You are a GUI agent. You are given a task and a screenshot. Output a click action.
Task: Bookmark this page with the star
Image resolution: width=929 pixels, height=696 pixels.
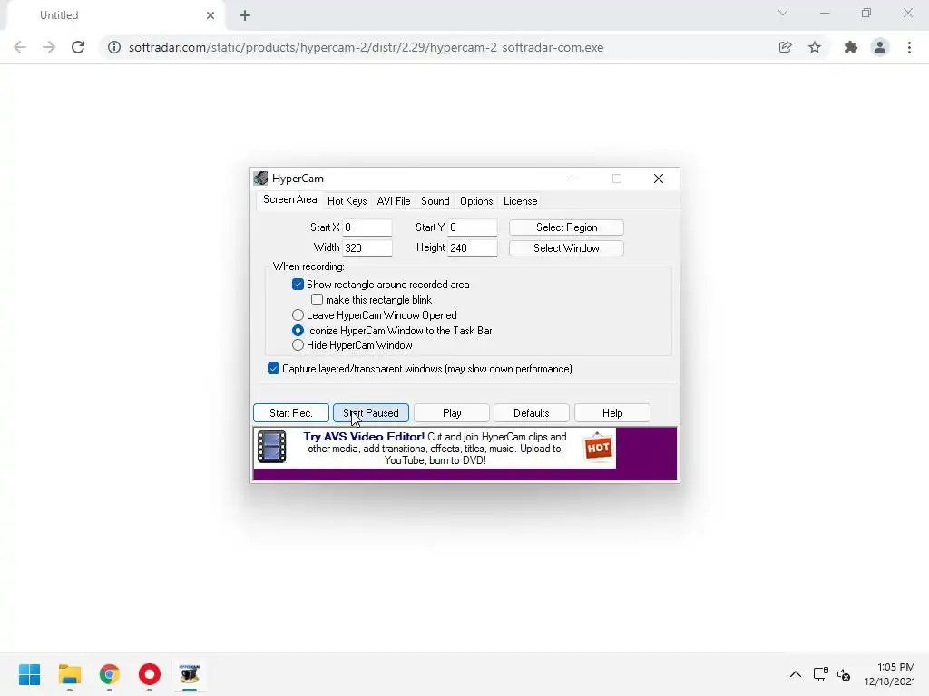[x=815, y=47]
